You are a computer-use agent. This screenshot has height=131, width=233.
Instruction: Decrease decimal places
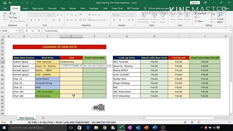pos(133,20)
